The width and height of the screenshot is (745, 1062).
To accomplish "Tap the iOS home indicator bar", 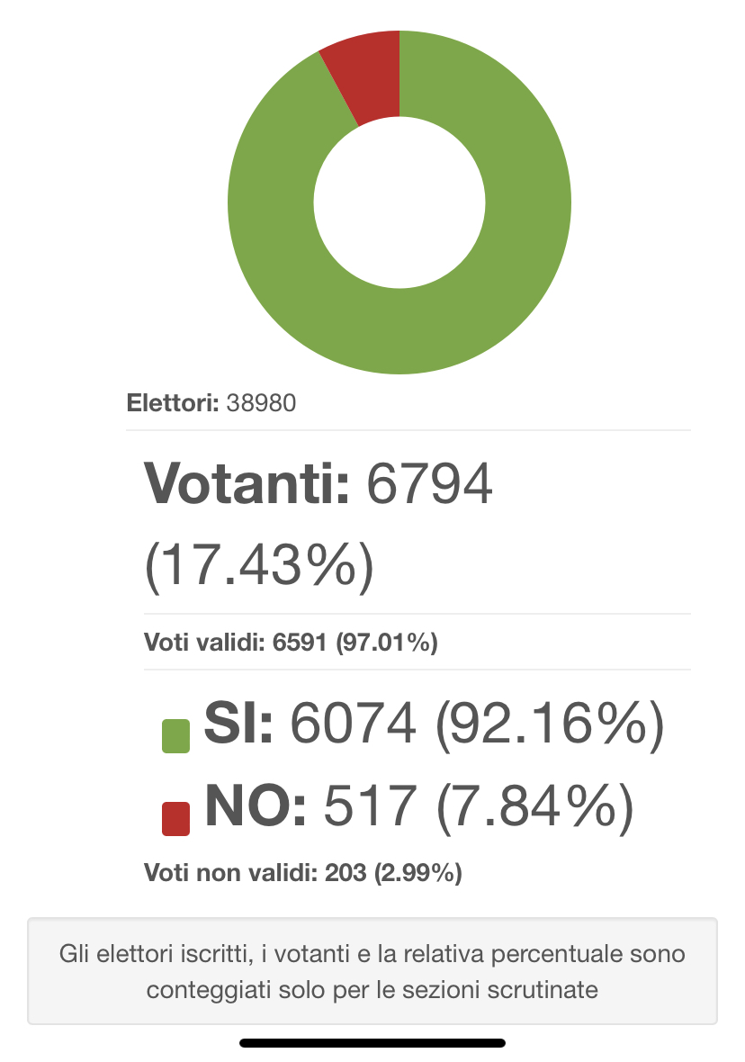I will (x=372, y=1043).
